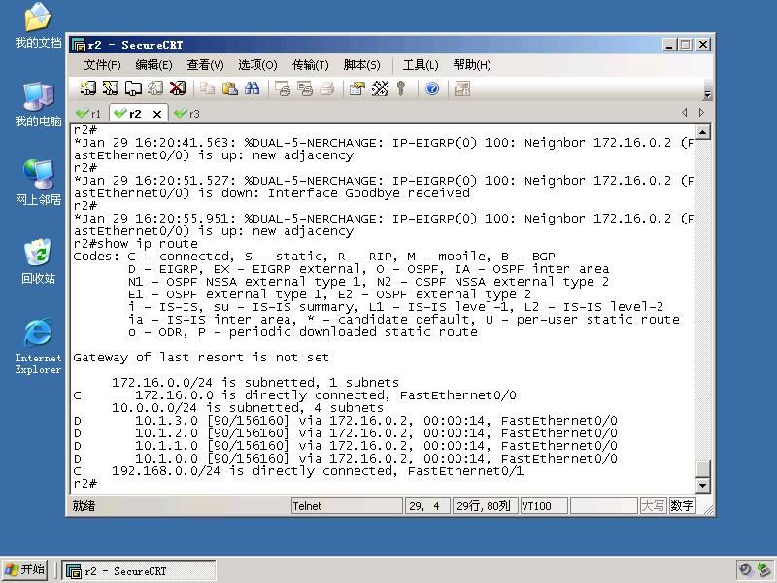
Task: Open the 工具(L) menu
Action: tap(421, 65)
